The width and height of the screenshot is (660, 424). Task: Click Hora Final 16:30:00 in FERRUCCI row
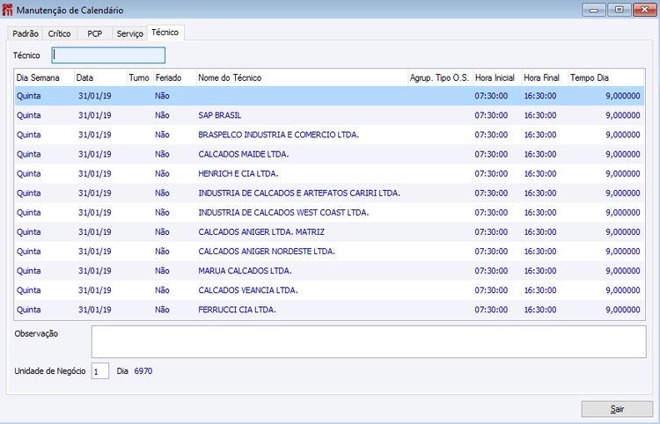(540, 310)
